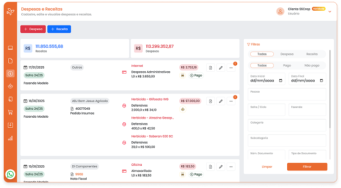The image size is (341, 188).
Task: Select the Todos status filter tab
Action: pos(262,66)
